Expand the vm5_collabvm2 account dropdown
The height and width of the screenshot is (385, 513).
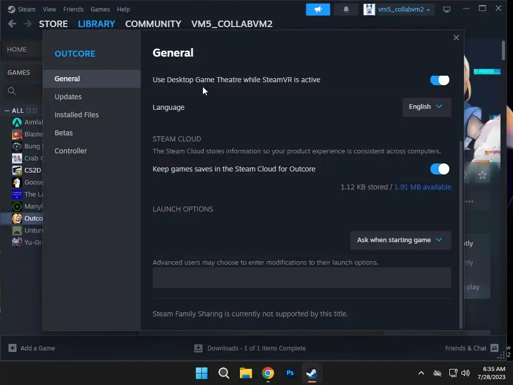coord(404,10)
